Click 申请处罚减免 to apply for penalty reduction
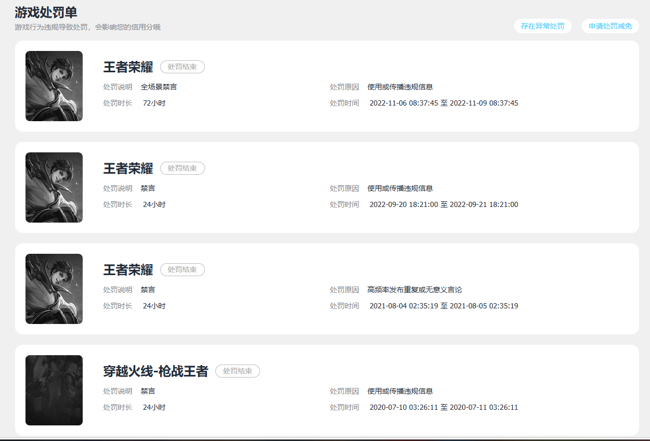The width and height of the screenshot is (650, 441). click(x=610, y=25)
